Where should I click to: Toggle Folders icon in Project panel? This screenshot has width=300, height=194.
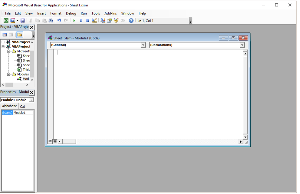click(x=19, y=35)
